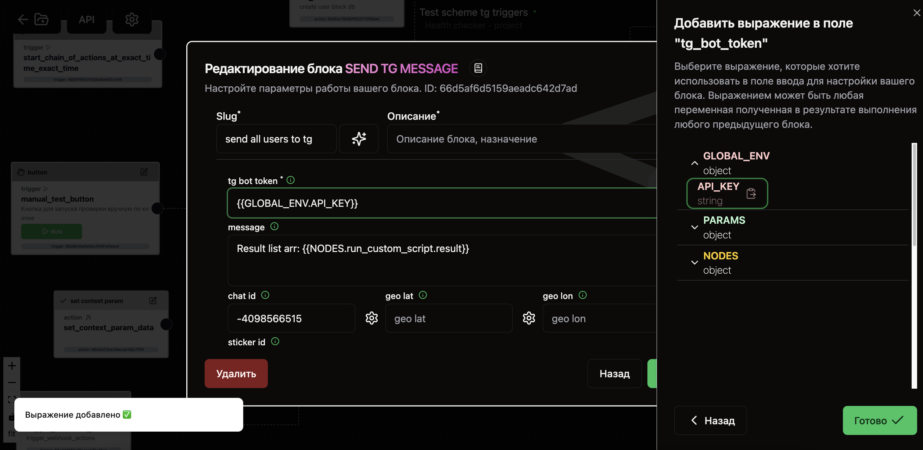Expand the PARAMS object
923x450 pixels.
[694, 227]
